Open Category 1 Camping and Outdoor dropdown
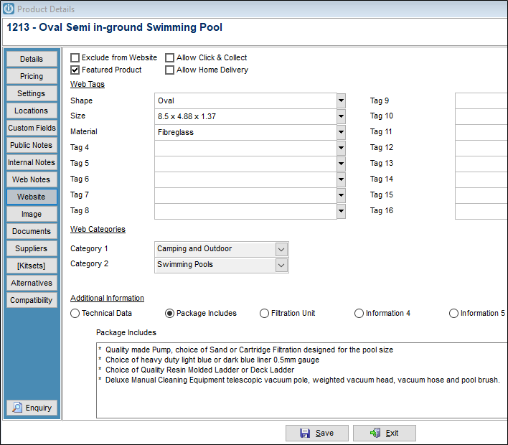 [x=281, y=249]
